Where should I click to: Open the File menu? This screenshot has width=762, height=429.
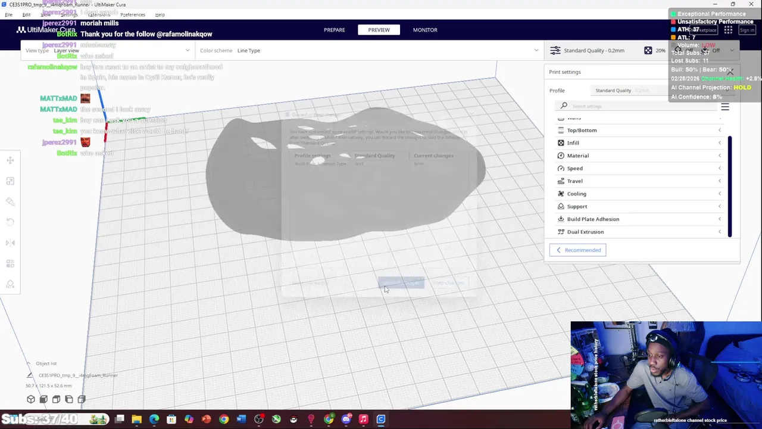coord(8,14)
